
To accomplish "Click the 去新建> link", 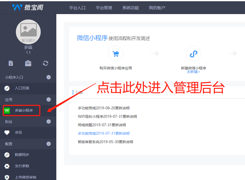I will 194,72.
